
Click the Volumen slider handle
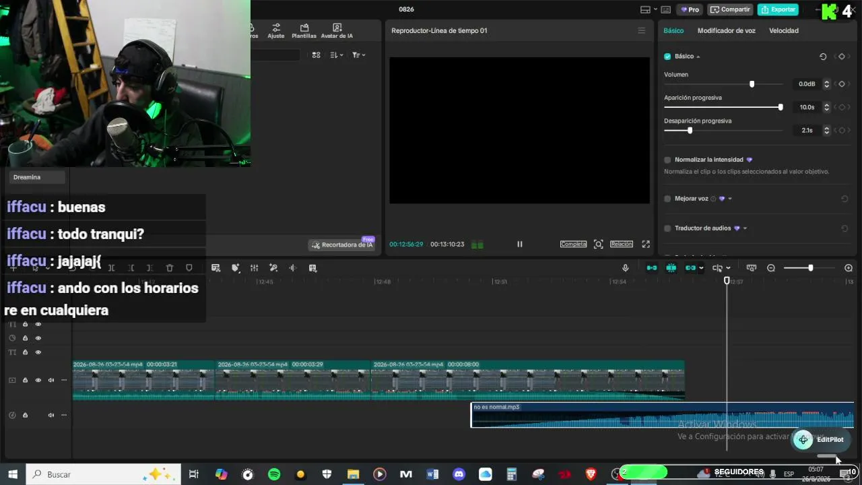point(752,84)
